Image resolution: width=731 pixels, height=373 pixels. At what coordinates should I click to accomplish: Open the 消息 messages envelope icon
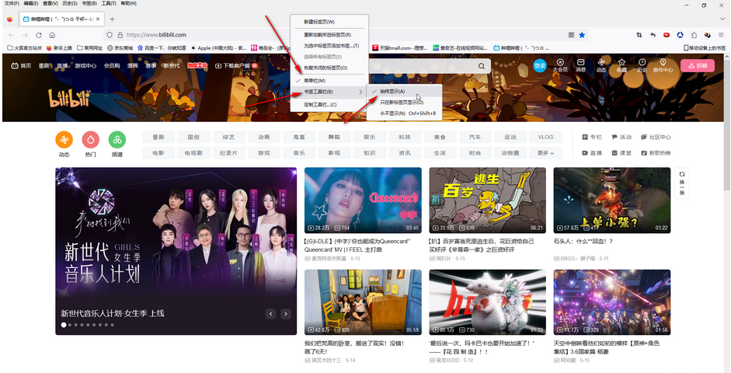[x=580, y=65]
